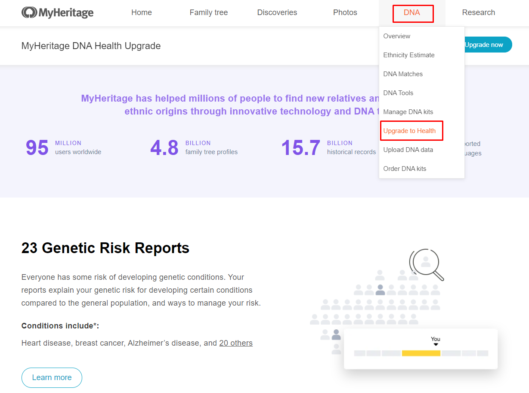Open the Research menu

pyautogui.click(x=479, y=12)
